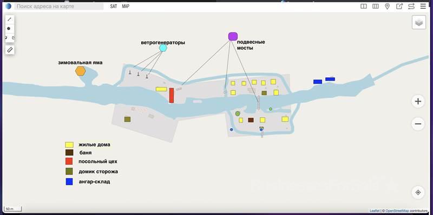Switch to SAT satellite view
This screenshot has height=215, width=433.
pos(114,6)
